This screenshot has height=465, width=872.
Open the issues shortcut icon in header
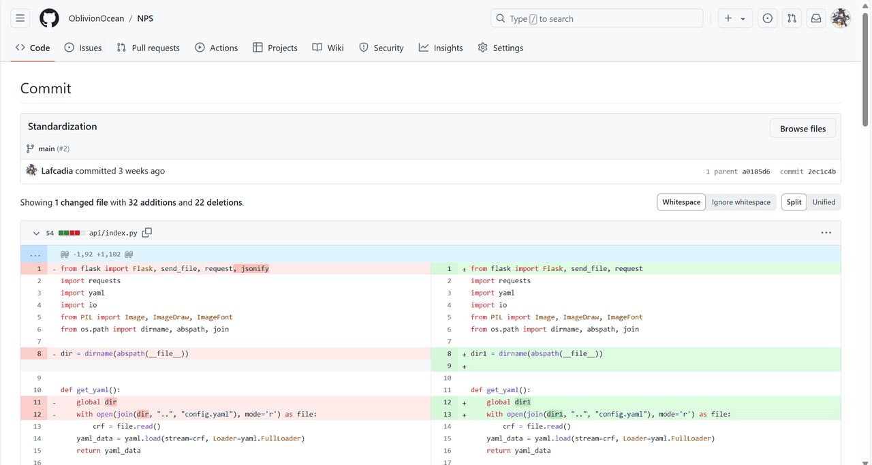point(767,18)
